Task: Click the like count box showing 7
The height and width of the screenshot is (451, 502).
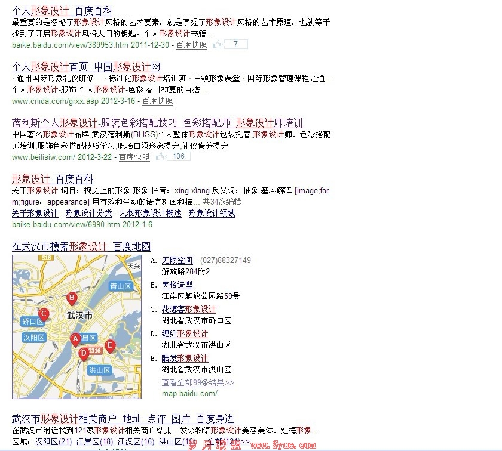Action: coord(235,44)
